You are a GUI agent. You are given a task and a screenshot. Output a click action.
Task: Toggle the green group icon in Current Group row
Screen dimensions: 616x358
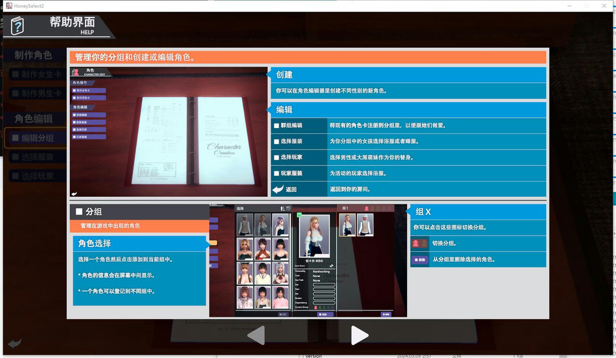click(324, 307)
